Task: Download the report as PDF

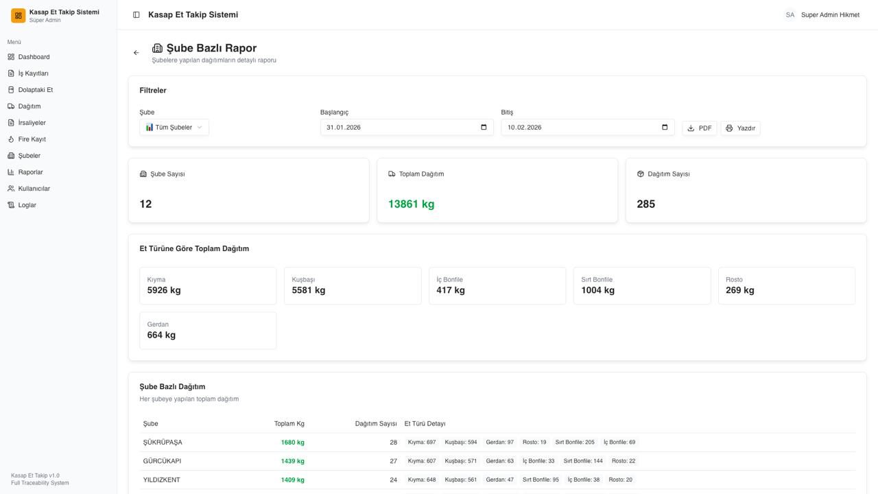Action: (x=699, y=128)
